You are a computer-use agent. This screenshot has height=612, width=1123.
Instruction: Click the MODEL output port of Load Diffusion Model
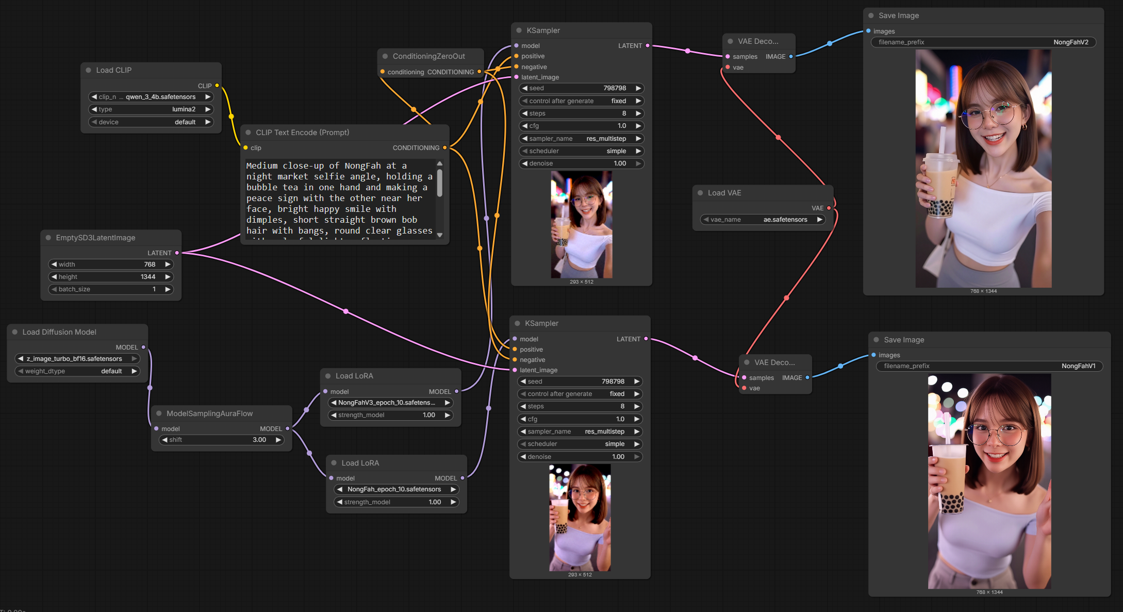(143, 348)
